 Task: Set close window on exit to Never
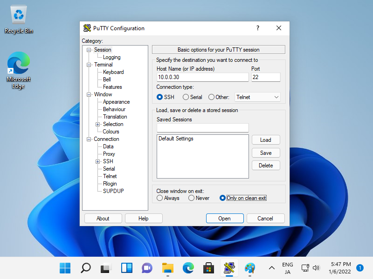[x=192, y=198]
